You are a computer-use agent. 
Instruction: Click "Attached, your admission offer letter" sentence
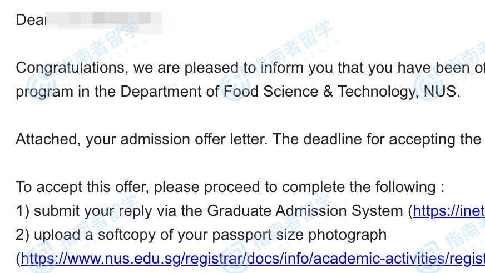point(142,139)
